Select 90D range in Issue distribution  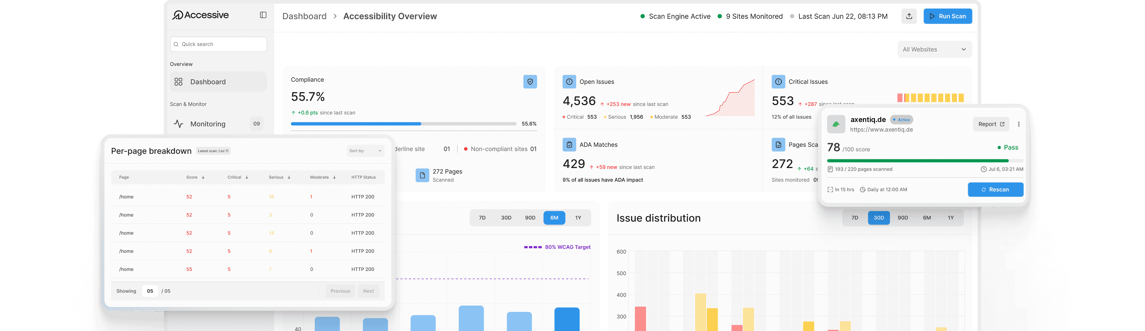pyautogui.click(x=903, y=218)
